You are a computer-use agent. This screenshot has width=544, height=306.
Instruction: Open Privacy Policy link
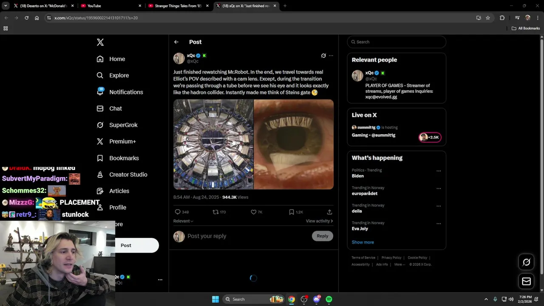tap(391, 258)
